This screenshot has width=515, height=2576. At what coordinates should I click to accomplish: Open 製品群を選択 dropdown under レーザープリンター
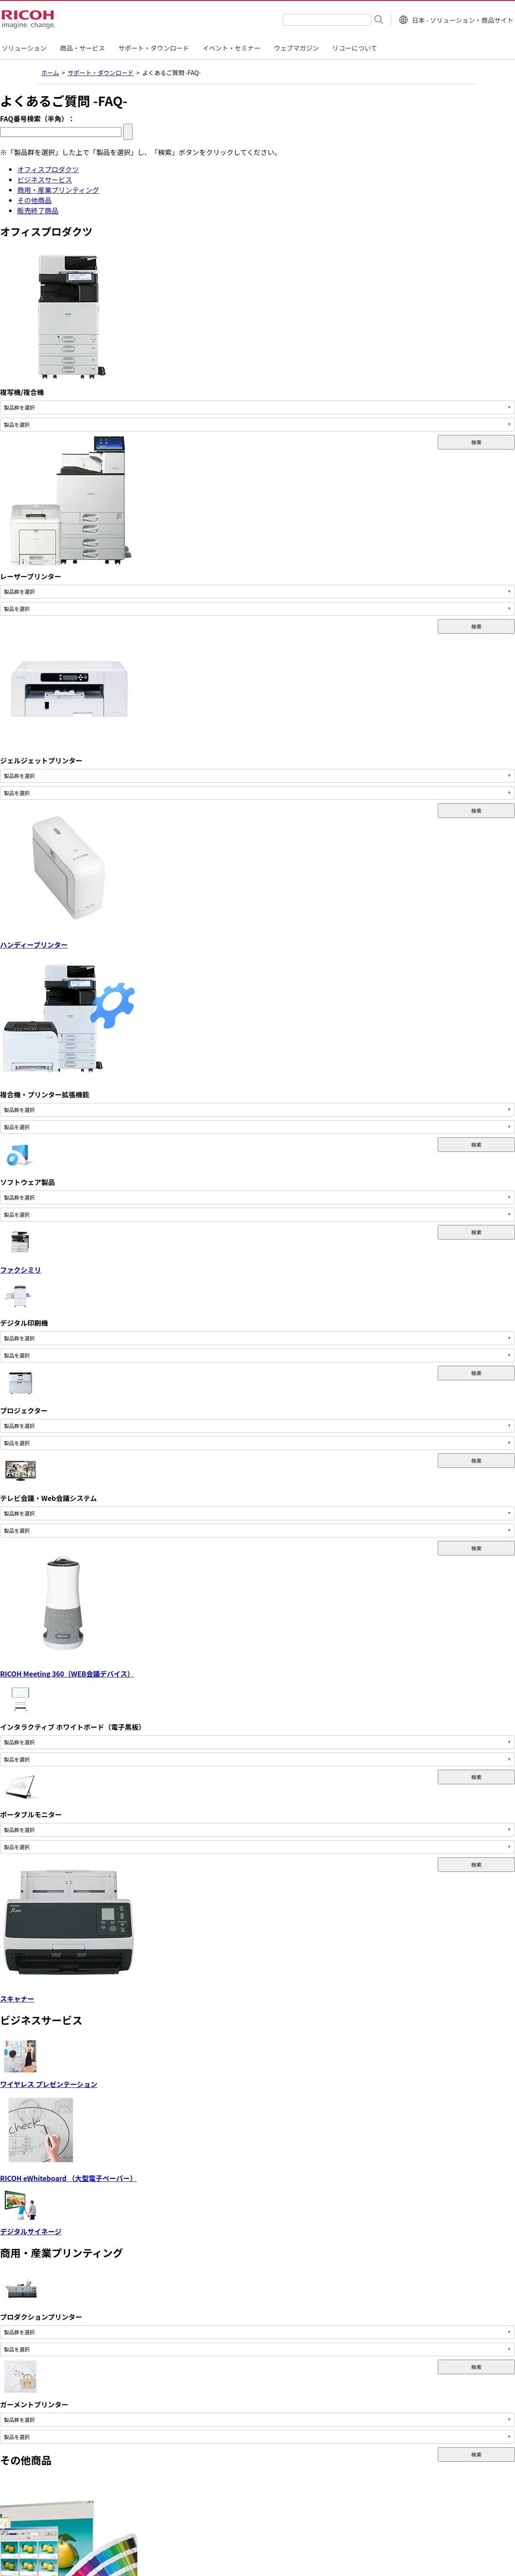tap(257, 591)
